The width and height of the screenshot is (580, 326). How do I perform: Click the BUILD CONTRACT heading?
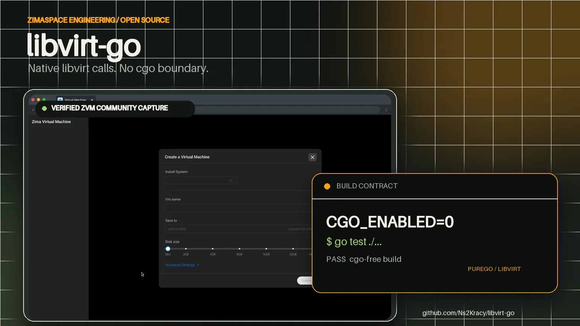367,186
